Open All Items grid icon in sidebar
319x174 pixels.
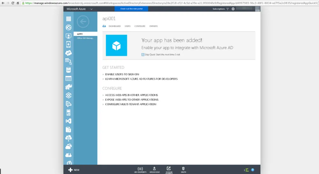tap(69, 19)
